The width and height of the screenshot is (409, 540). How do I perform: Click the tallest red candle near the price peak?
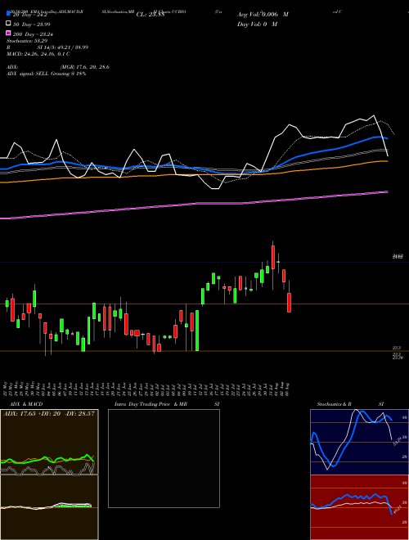(273, 257)
